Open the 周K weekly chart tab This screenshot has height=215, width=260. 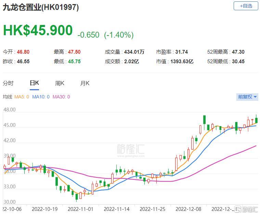click(60, 83)
